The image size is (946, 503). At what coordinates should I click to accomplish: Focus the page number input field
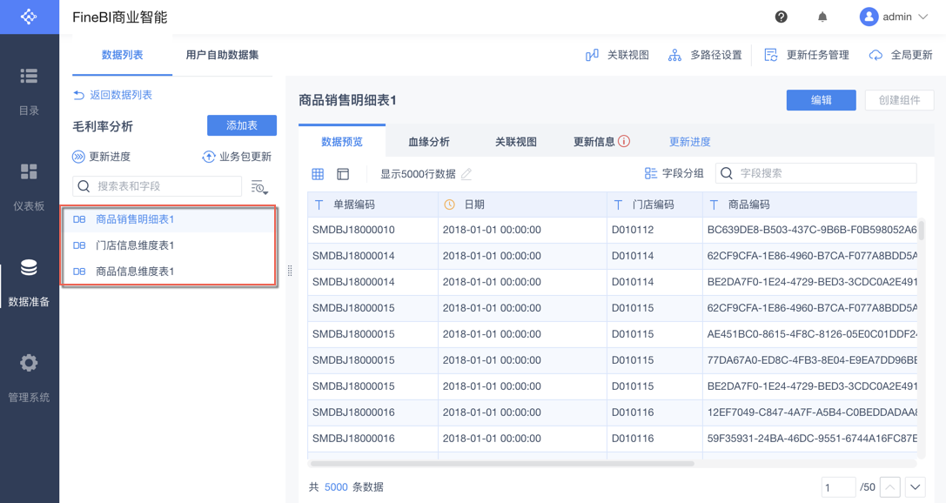click(x=839, y=487)
